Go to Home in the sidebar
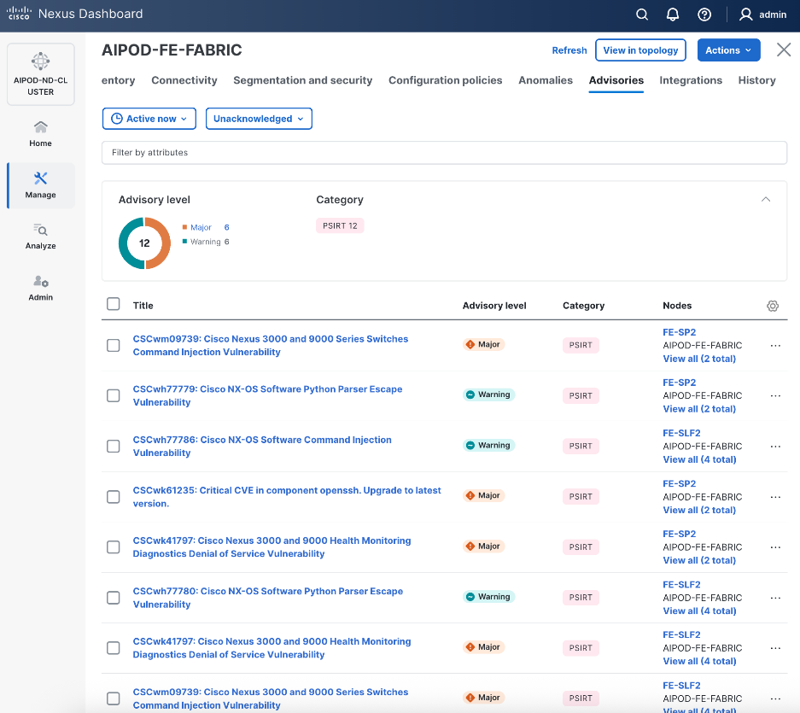800x713 pixels. (40, 134)
